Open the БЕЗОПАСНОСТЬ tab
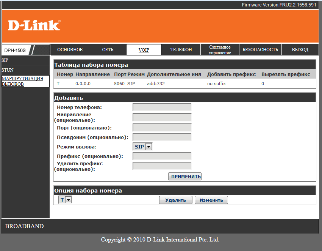The image size is (322, 251). (x=260, y=50)
